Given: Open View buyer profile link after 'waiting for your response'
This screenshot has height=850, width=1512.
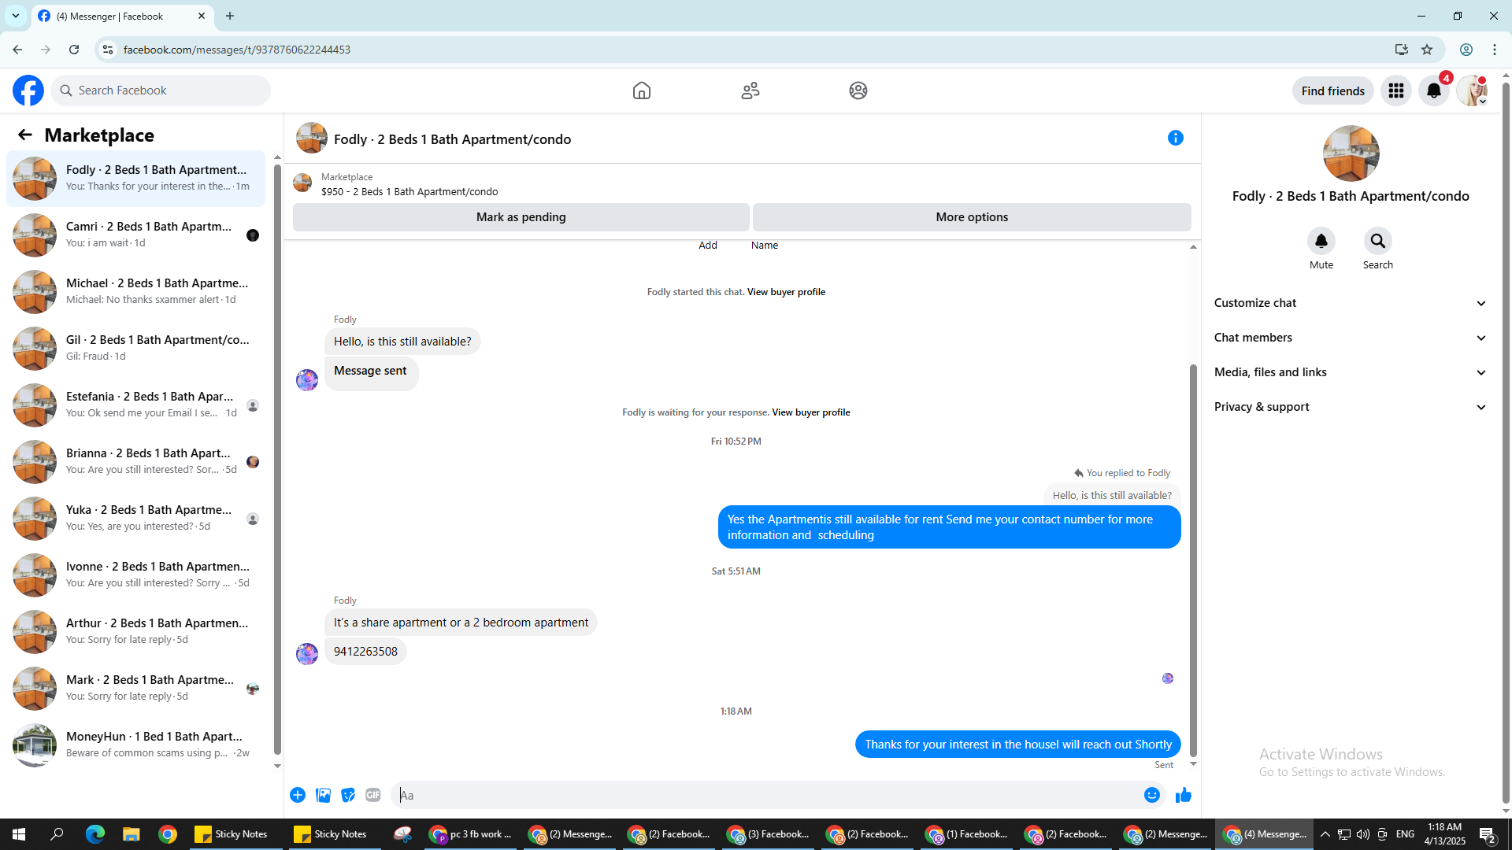Looking at the screenshot, I should [x=811, y=412].
